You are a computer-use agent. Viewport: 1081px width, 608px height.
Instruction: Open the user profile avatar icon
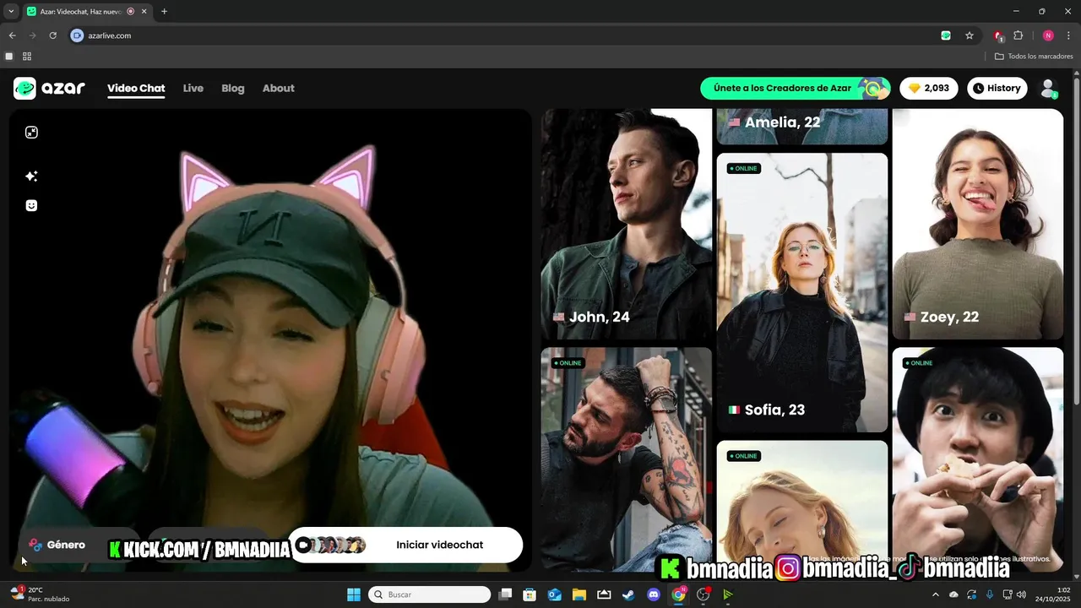pyautogui.click(x=1048, y=88)
